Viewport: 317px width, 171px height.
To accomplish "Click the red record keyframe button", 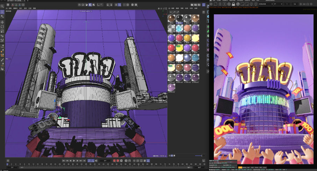I will [114, 161].
